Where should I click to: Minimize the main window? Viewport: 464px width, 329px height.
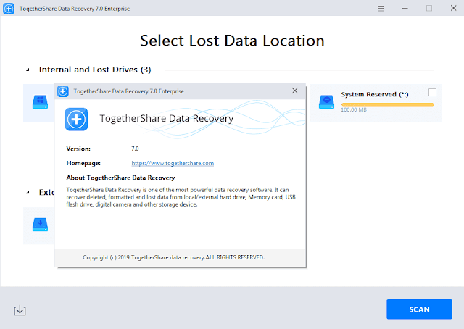[x=405, y=9]
